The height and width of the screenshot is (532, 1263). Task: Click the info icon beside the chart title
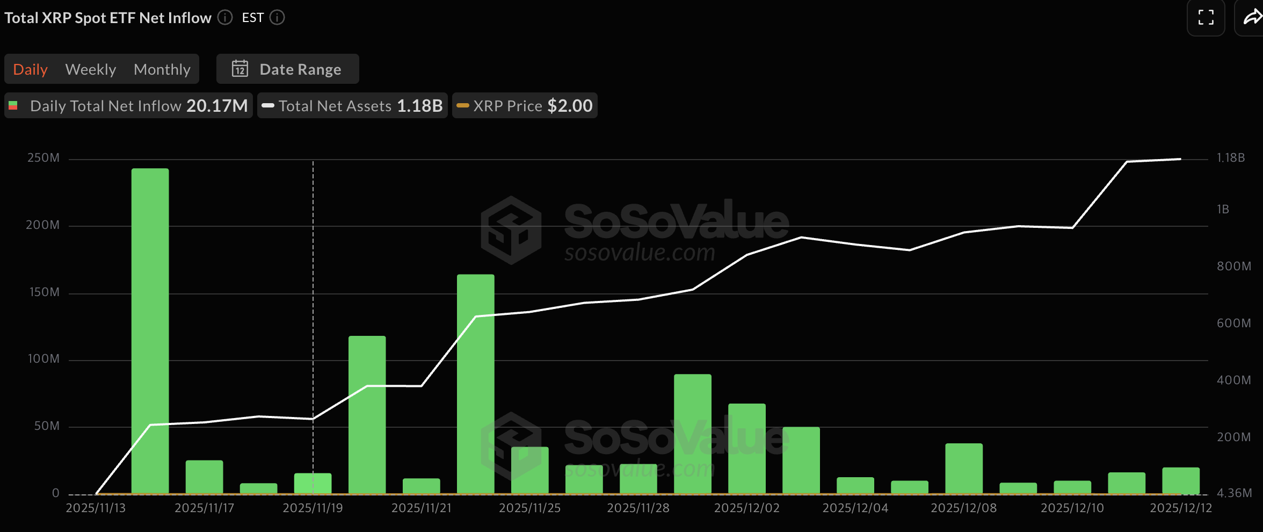(x=225, y=18)
